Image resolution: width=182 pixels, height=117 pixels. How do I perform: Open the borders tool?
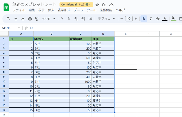click(180, 19)
